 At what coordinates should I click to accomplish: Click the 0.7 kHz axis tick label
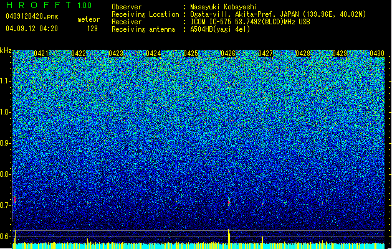[x=5, y=205]
